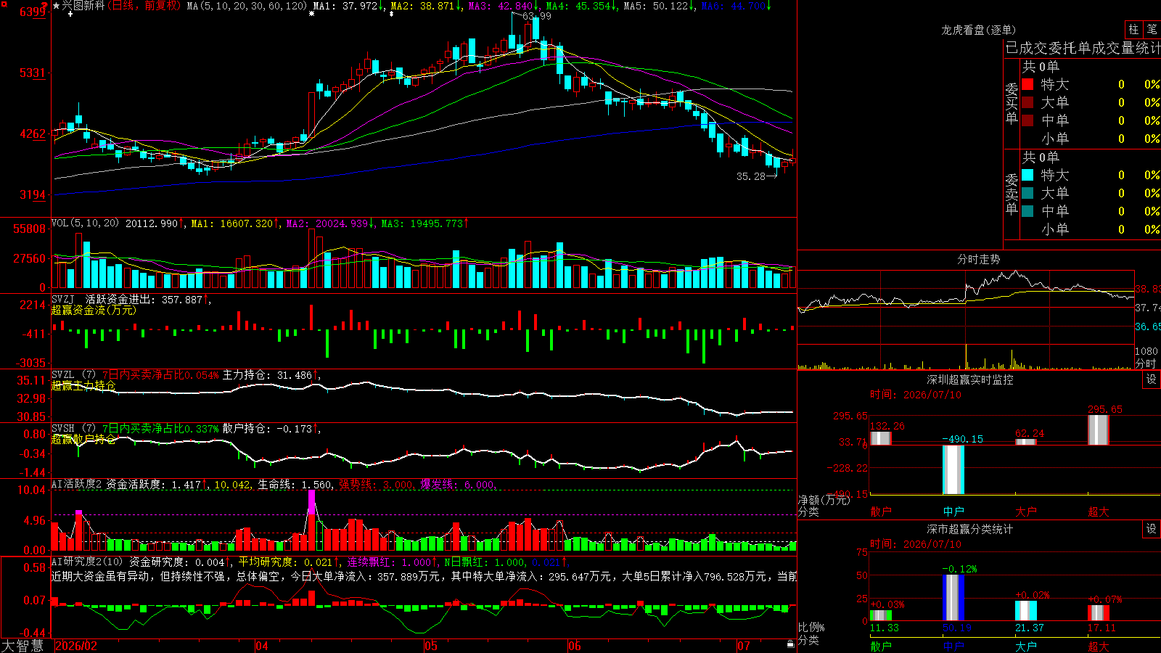Image resolution: width=1161 pixels, height=653 pixels.
Task: Click the AI活跃度2 indicator label
Action: coord(77,485)
